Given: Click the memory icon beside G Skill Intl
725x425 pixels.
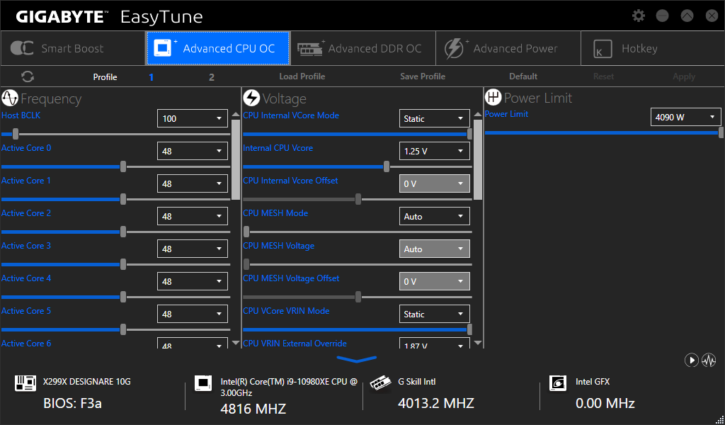Looking at the screenshot, I should pos(381,383).
